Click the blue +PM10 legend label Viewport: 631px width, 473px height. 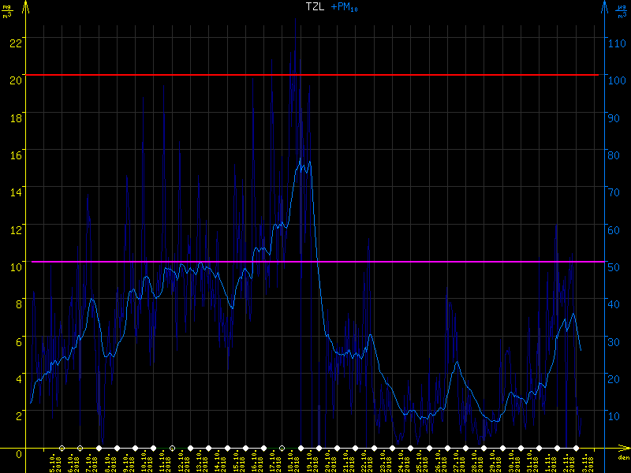pyautogui.click(x=343, y=7)
